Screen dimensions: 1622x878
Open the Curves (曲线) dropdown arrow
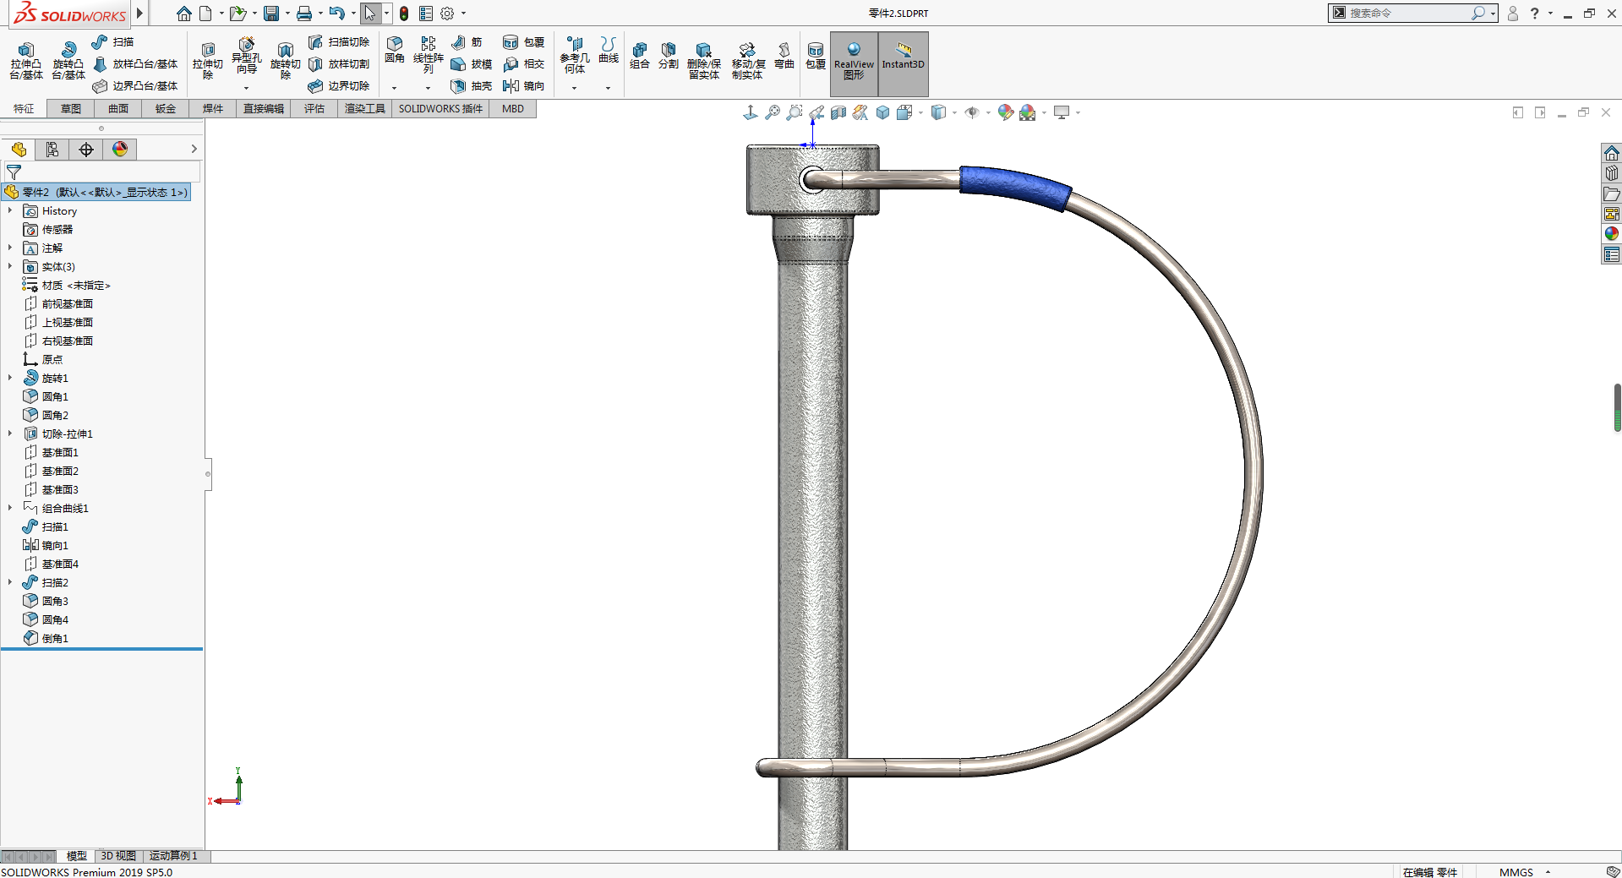click(608, 88)
